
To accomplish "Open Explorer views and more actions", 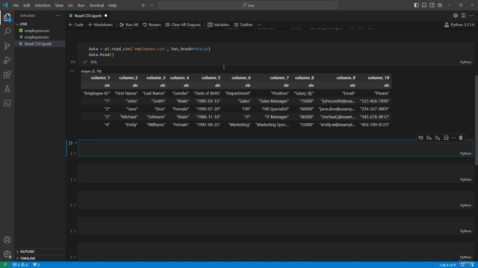I will point(58,16).
